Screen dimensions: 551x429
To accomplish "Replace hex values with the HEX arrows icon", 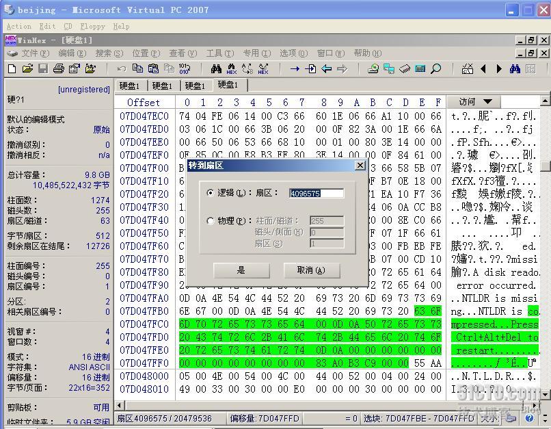I will pyautogui.click(x=263, y=69).
